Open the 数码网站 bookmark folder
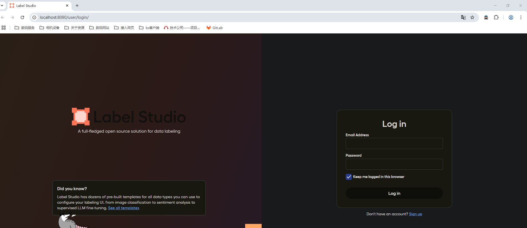Screen dimensions: 527x228 click(99, 28)
